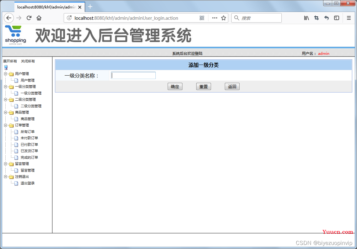Click the admin username text

pos(323,53)
